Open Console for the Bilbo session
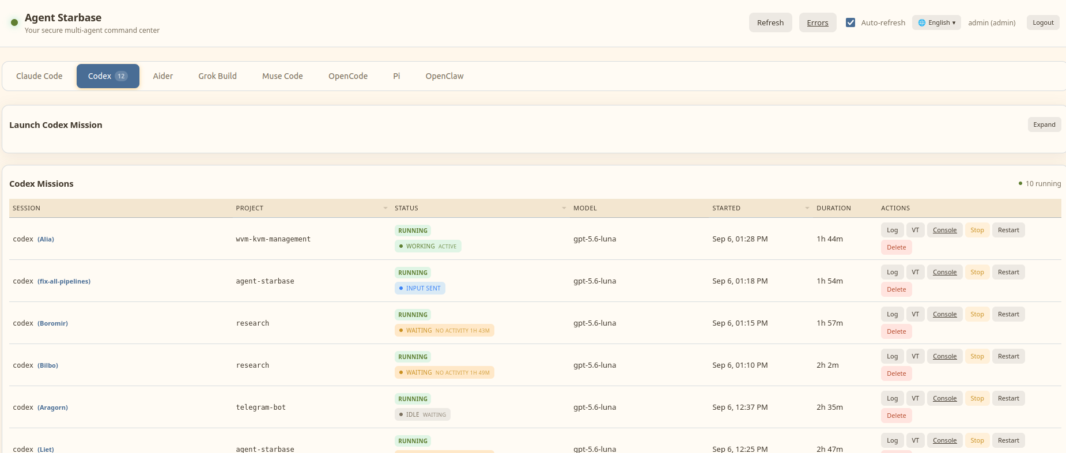The height and width of the screenshot is (453, 1066). (944, 356)
